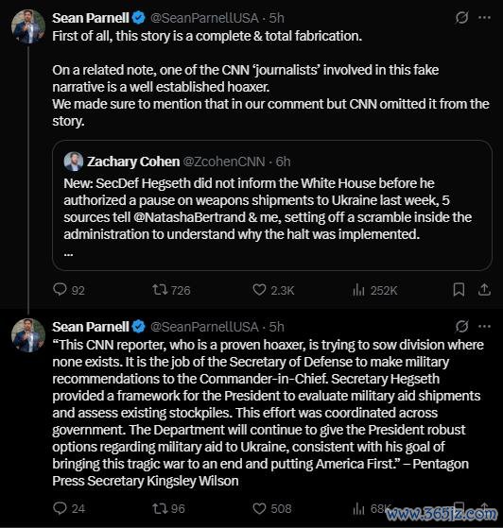Open Sean Parnell name on second tweet
The image size is (503, 528).
click(91, 327)
